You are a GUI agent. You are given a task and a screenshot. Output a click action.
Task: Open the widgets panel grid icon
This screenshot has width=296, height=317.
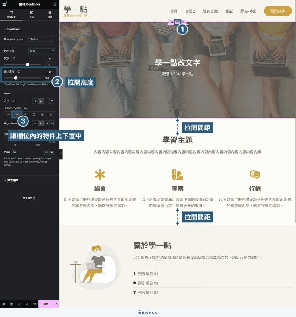click(54, 4)
